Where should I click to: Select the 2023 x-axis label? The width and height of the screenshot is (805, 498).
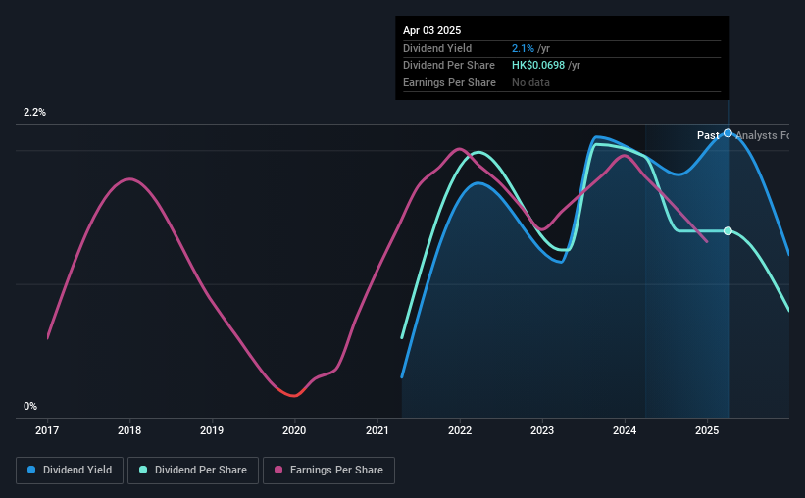coord(542,430)
